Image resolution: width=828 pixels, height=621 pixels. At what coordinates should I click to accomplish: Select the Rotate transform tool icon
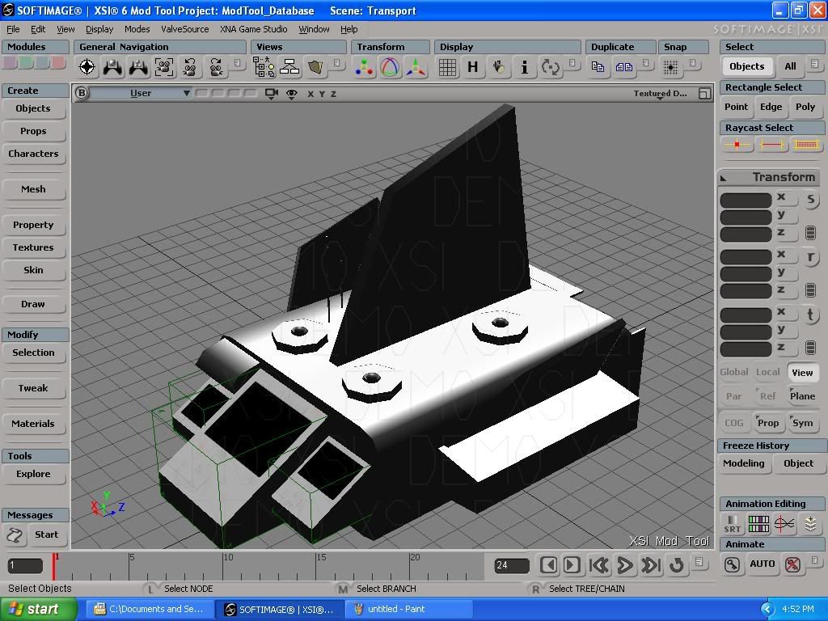390,67
